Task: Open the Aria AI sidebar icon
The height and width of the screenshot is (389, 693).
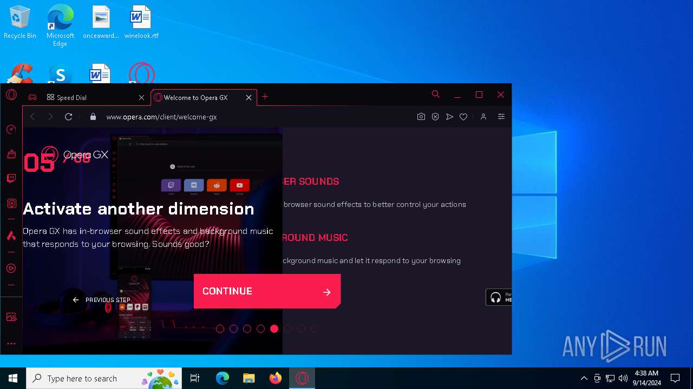Action: tap(11, 236)
